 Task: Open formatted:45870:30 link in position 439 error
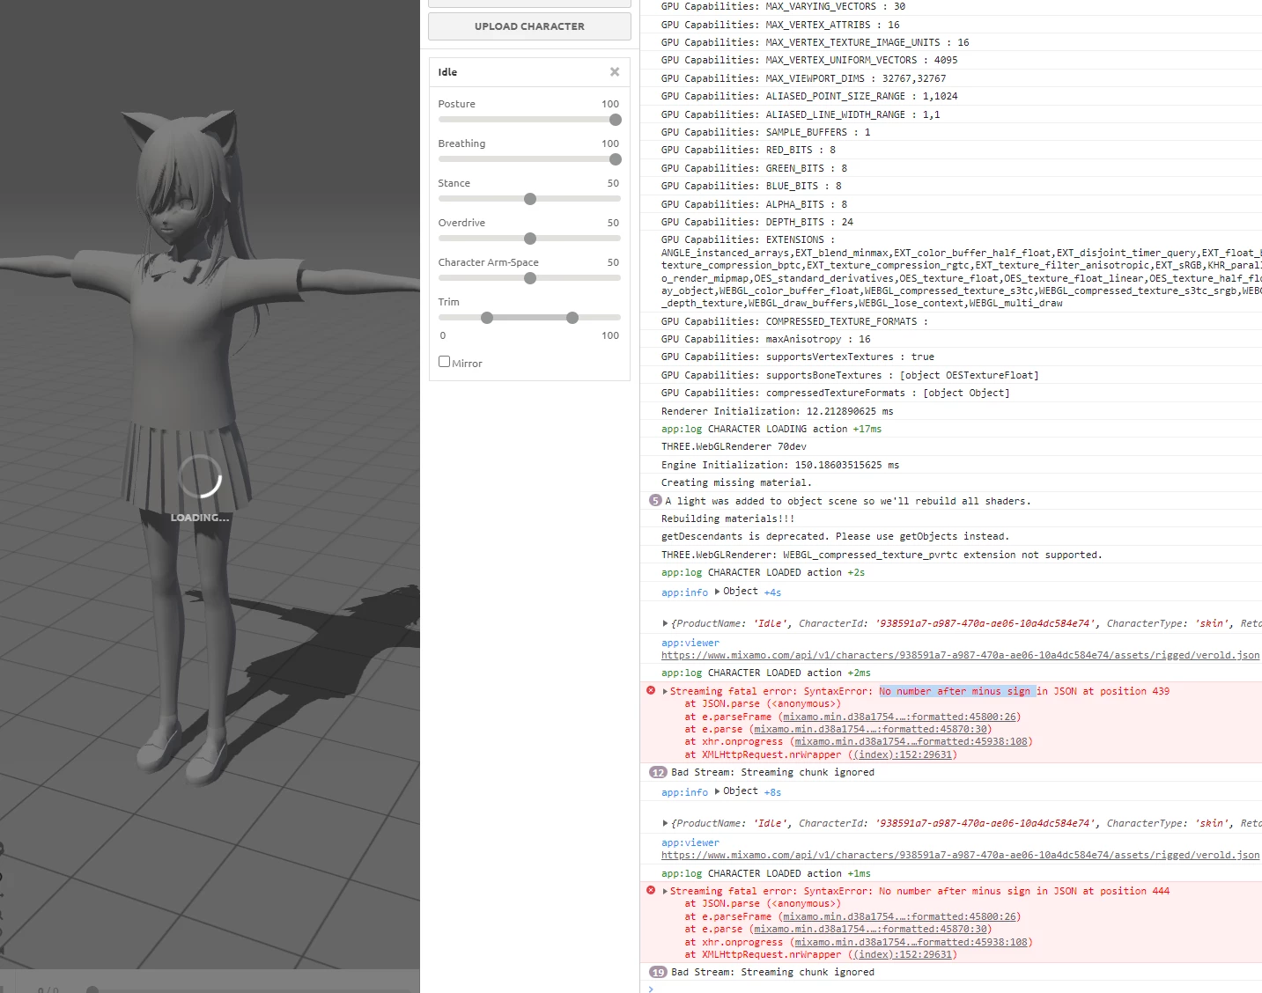[870, 729]
